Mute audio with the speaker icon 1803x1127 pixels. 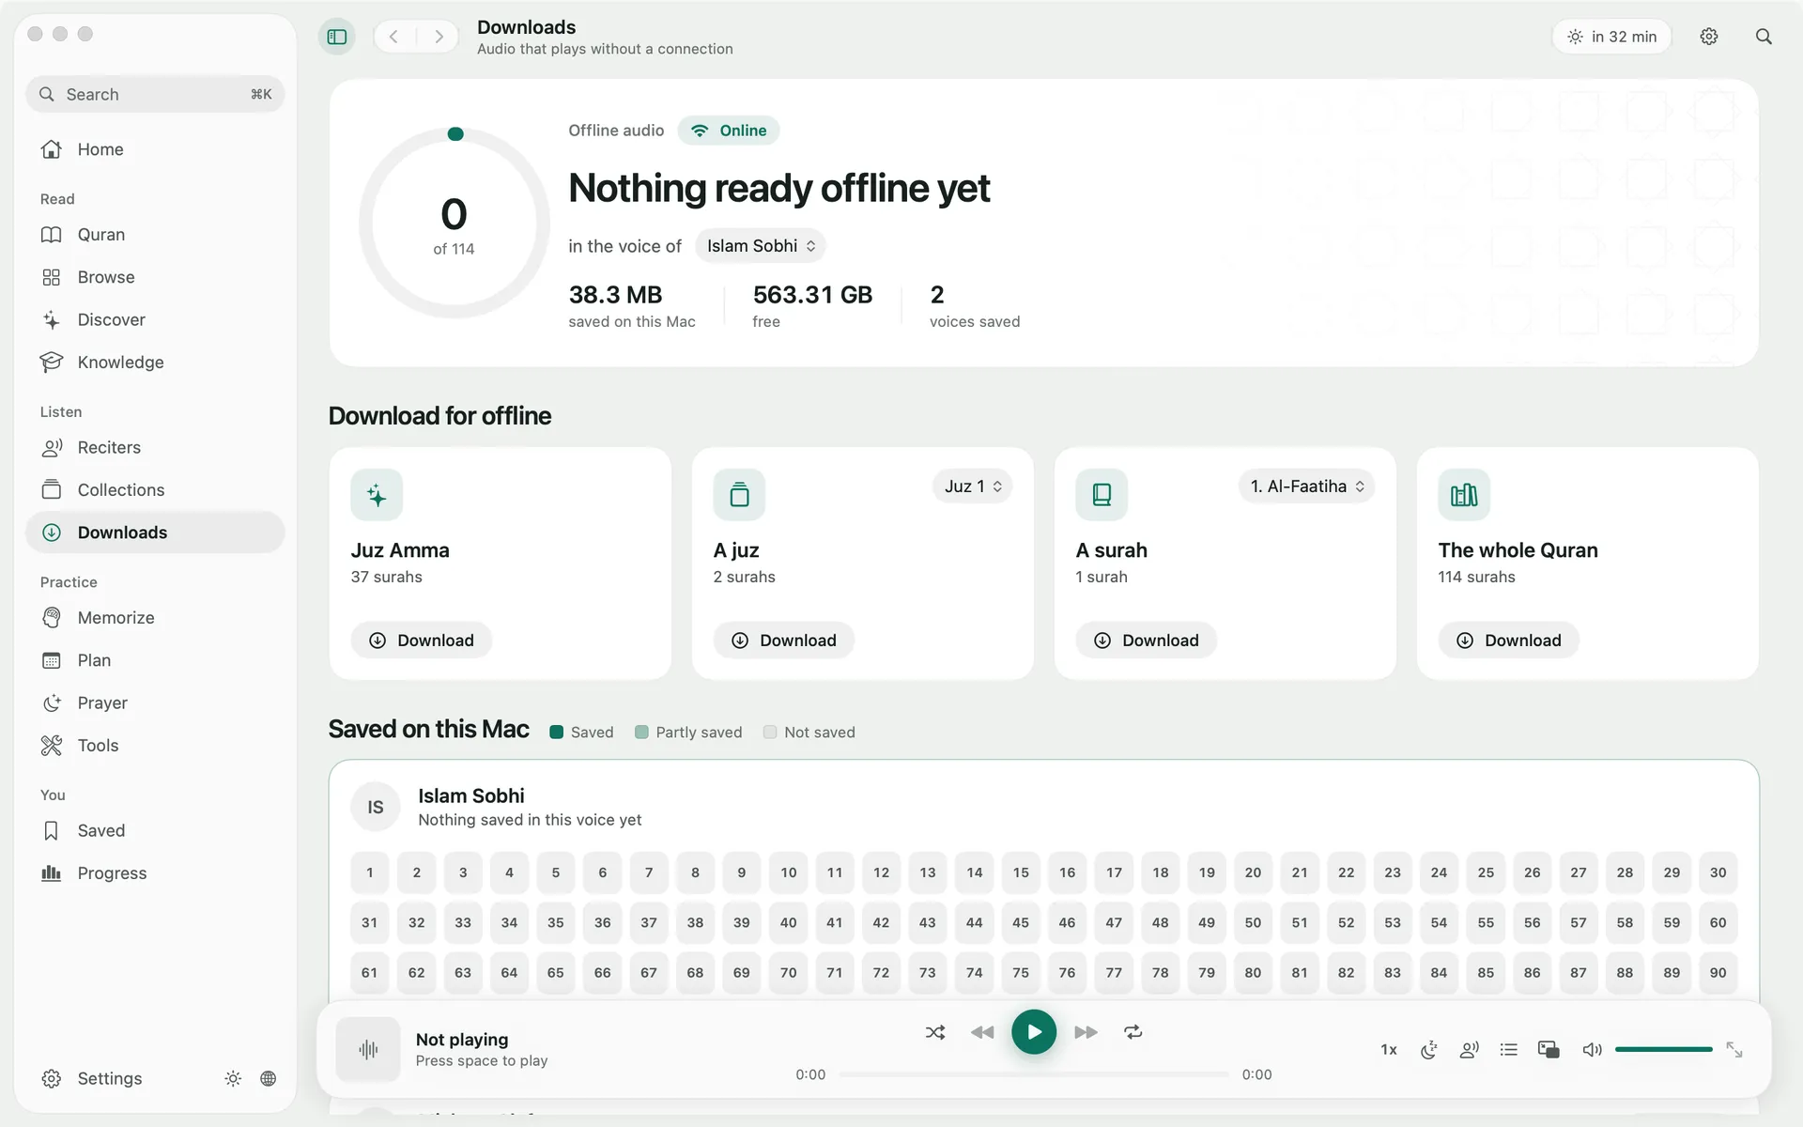click(1592, 1050)
